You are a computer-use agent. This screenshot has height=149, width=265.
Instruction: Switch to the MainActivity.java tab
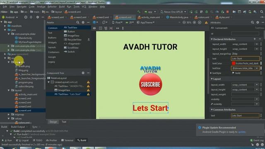179,17
